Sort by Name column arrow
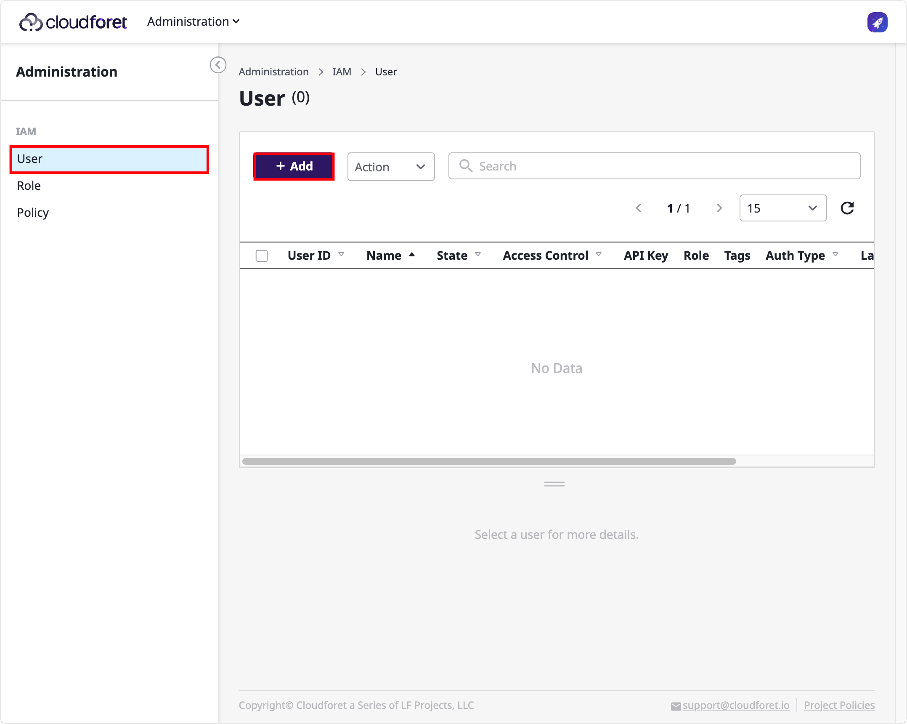 pos(412,255)
